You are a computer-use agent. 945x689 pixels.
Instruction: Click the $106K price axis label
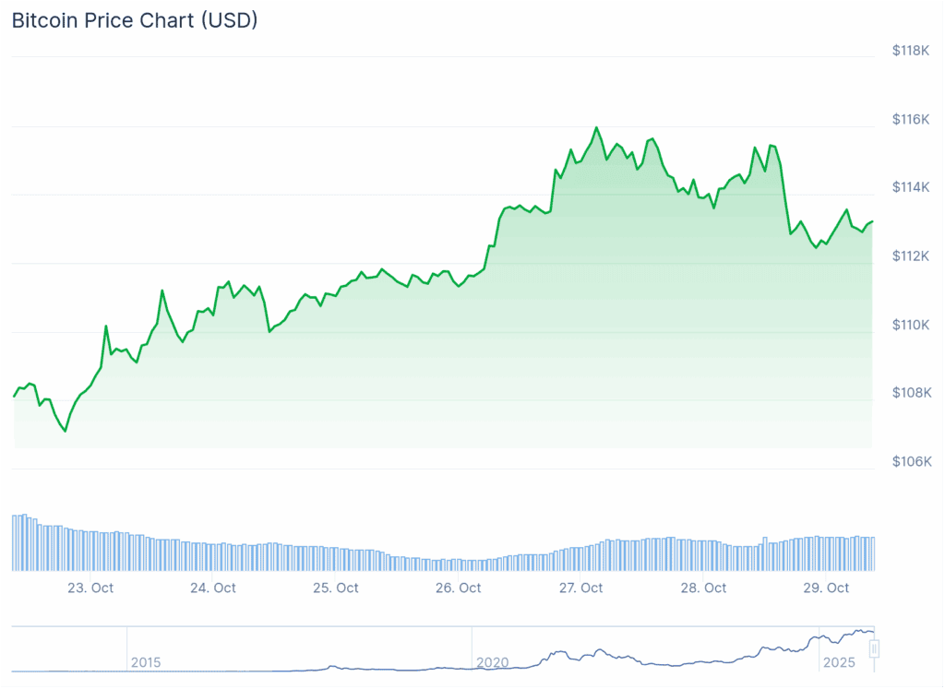pos(912,461)
